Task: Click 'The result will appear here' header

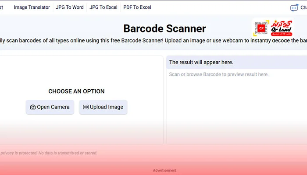Action: point(201,62)
